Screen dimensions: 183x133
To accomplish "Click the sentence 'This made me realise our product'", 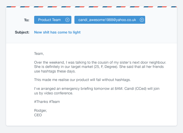I will (x=82, y=80).
